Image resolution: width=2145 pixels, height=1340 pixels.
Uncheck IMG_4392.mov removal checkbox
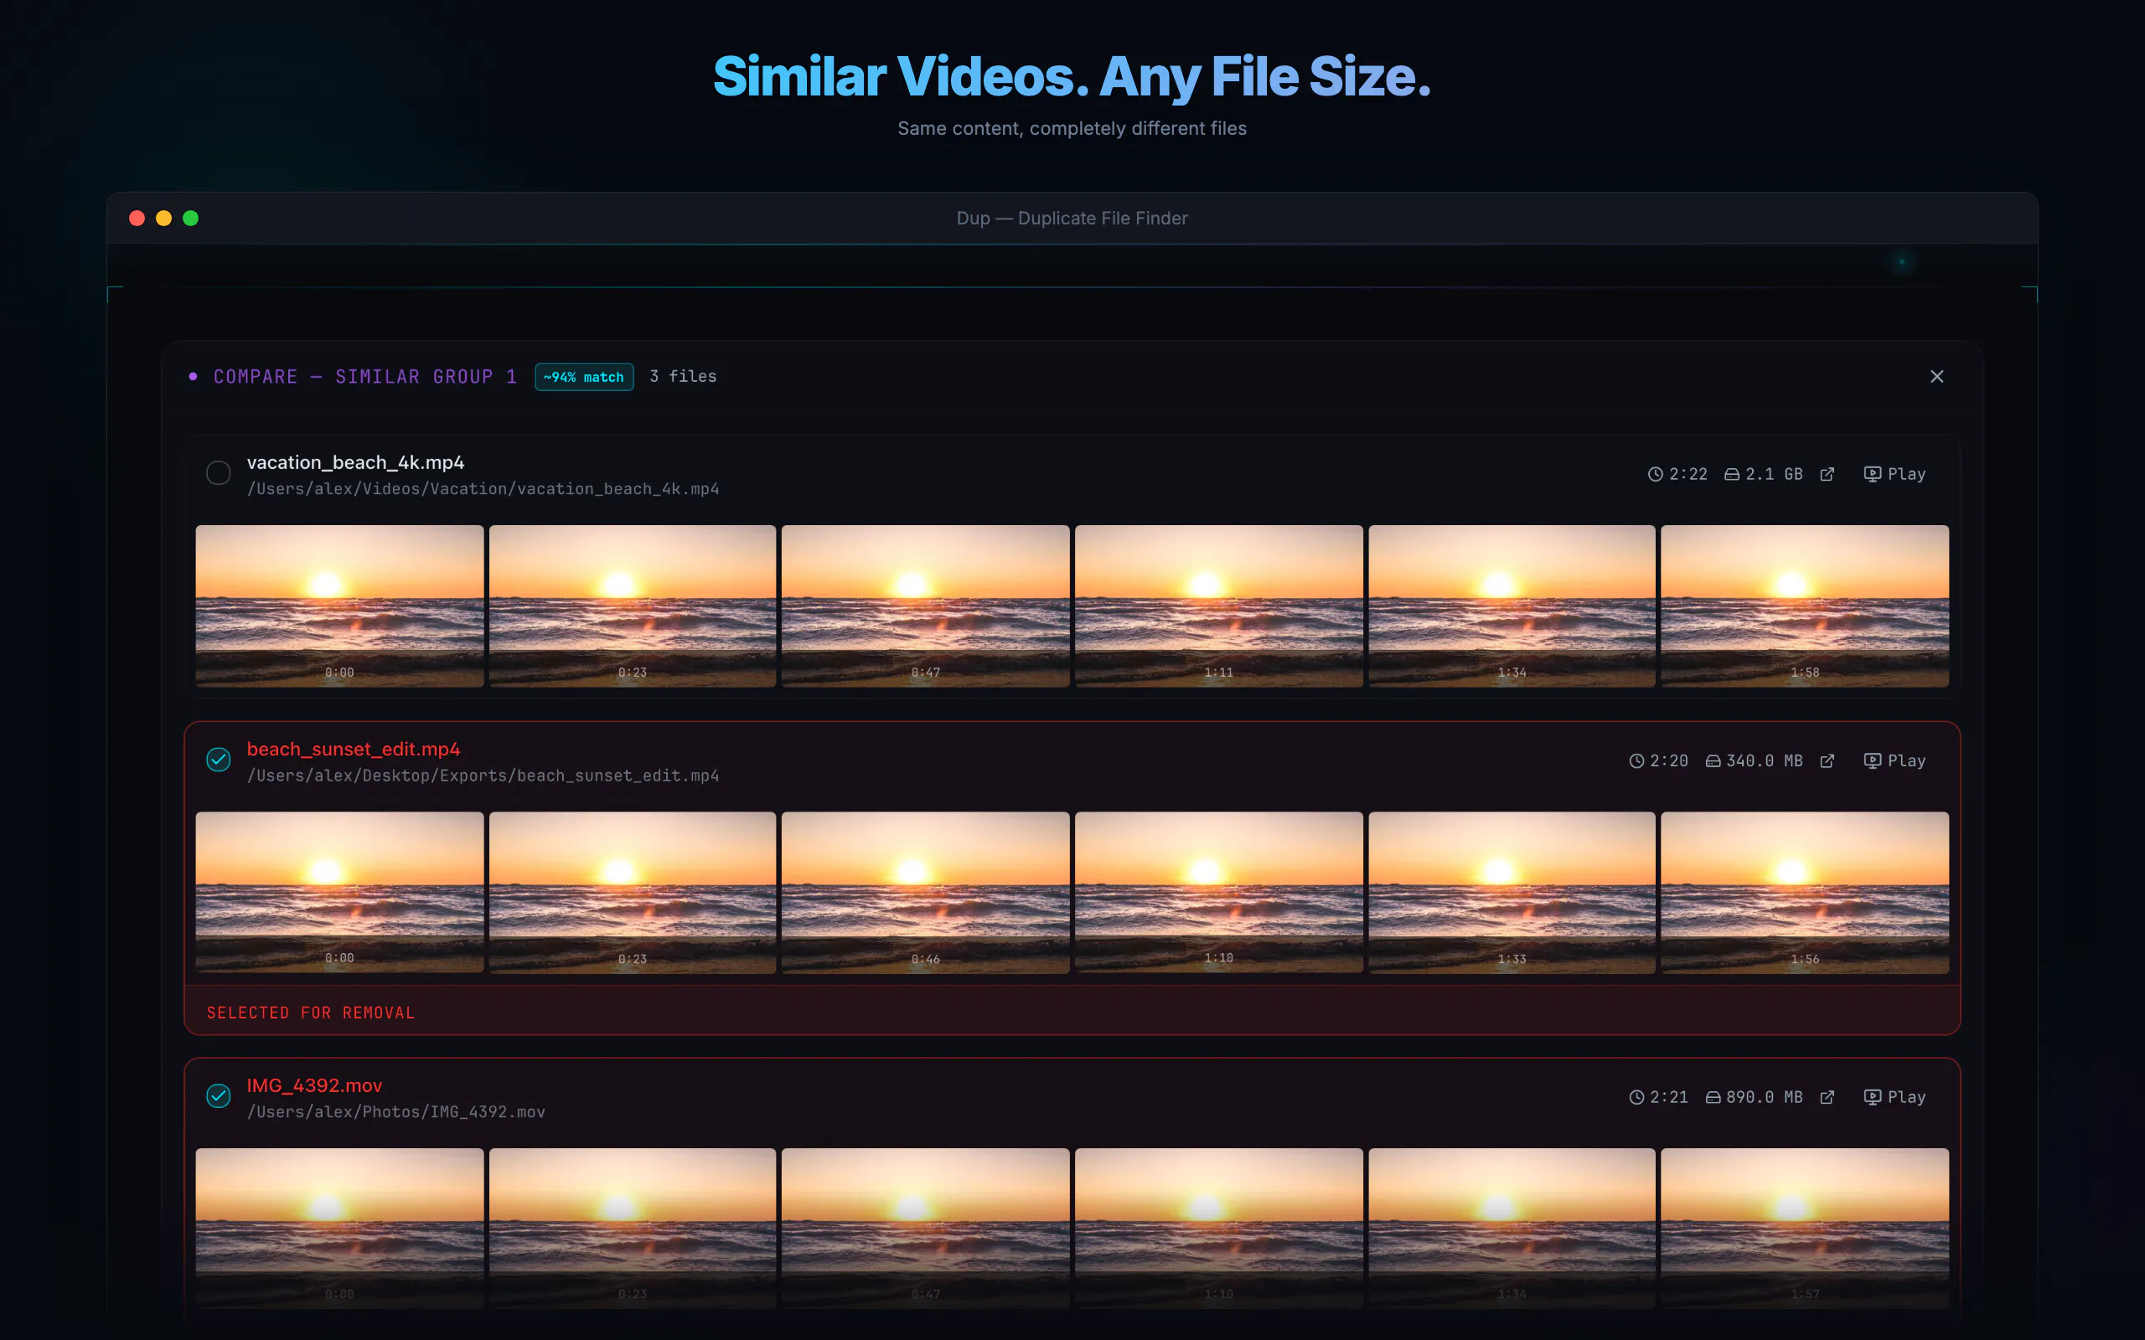pyautogui.click(x=218, y=1096)
